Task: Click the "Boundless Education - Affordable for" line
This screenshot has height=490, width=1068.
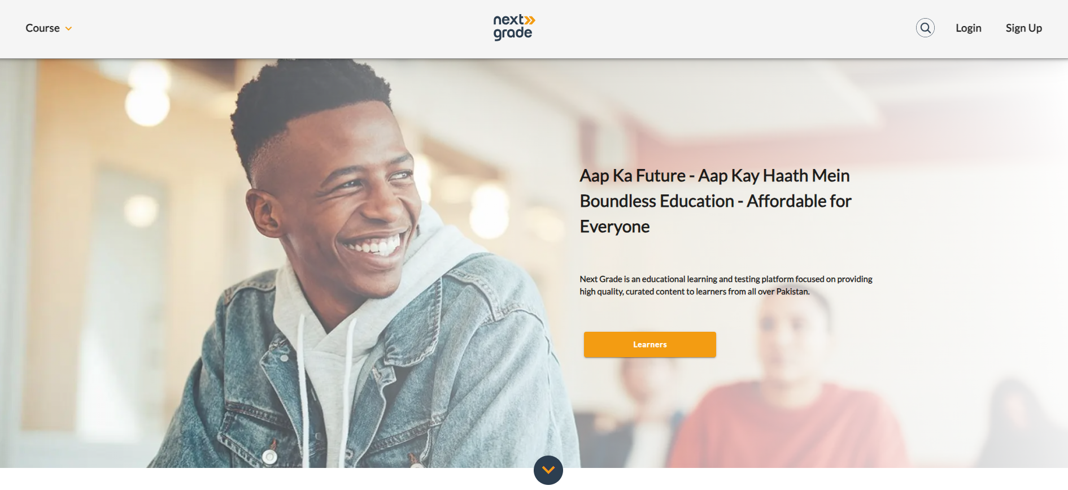Action: [x=716, y=201]
